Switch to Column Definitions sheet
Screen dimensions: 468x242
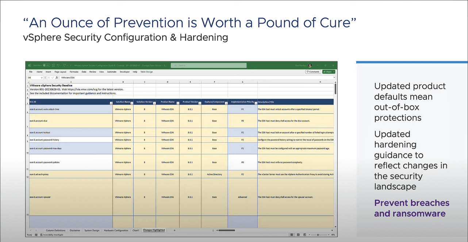click(x=56, y=230)
